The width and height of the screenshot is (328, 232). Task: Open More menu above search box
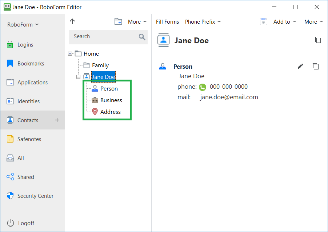(137, 22)
